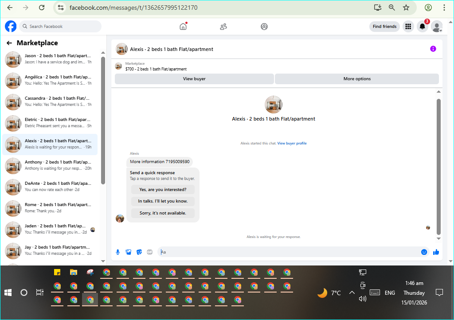Send a thumbs-up like
454x320 pixels.
[x=436, y=252]
